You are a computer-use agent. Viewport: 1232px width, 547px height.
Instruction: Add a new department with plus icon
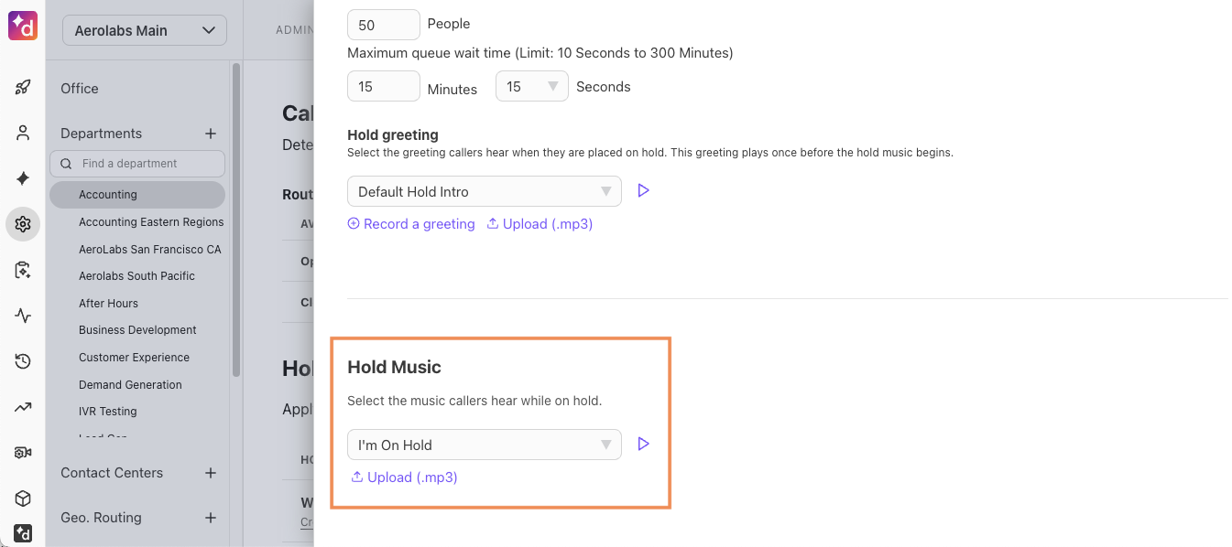pyautogui.click(x=211, y=134)
